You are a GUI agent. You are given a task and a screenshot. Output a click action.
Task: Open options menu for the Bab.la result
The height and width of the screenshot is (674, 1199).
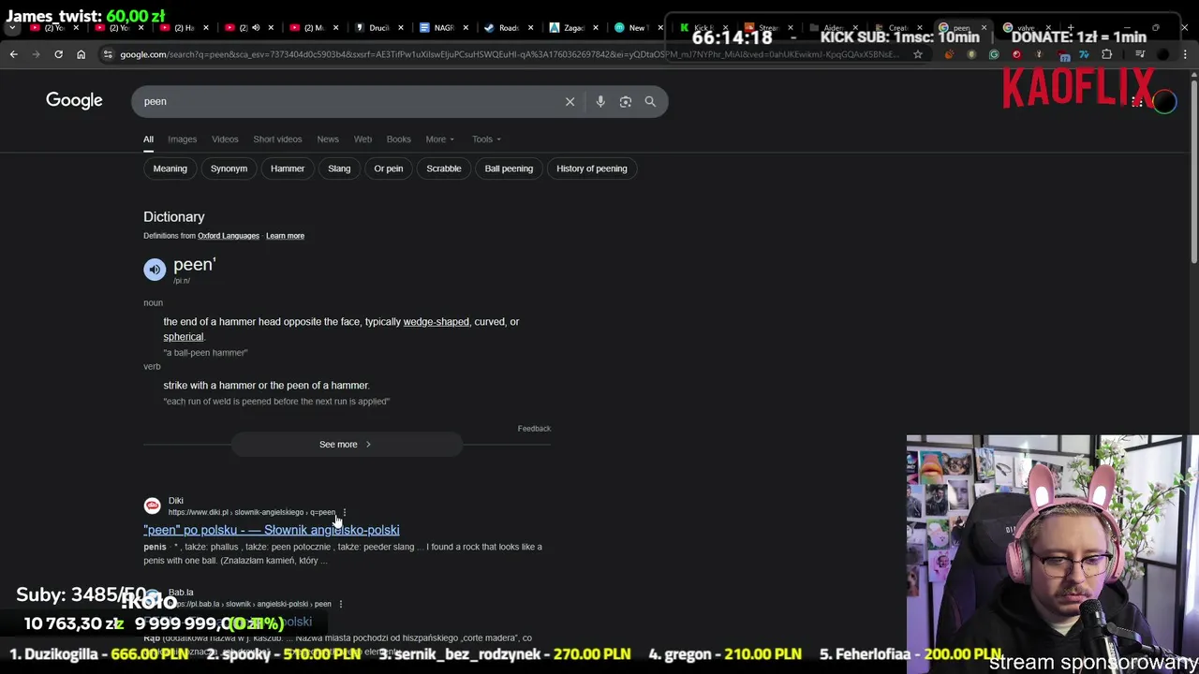(340, 604)
